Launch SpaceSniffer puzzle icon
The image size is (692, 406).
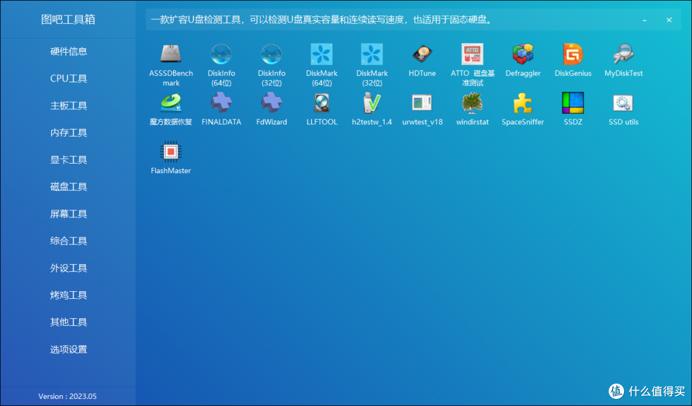click(x=523, y=103)
